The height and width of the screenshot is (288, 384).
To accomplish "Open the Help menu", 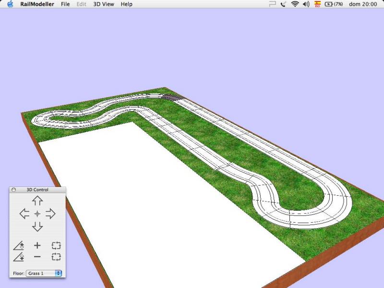I will [127, 4].
